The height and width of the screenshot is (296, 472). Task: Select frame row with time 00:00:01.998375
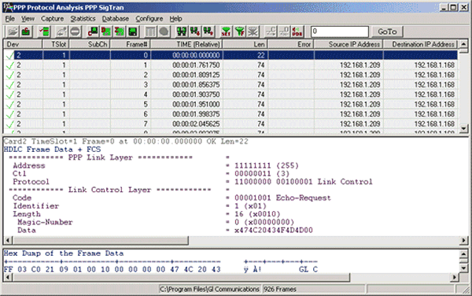pyautogui.click(x=230, y=114)
